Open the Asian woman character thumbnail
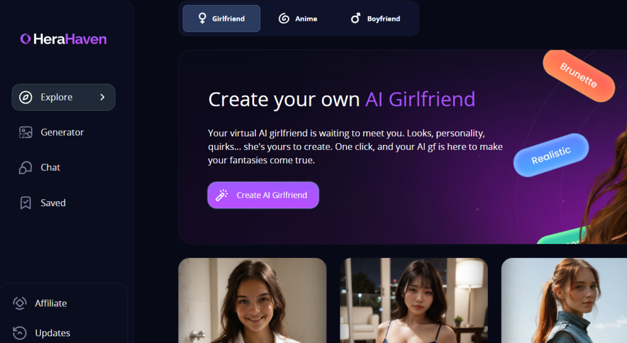 click(x=414, y=300)
